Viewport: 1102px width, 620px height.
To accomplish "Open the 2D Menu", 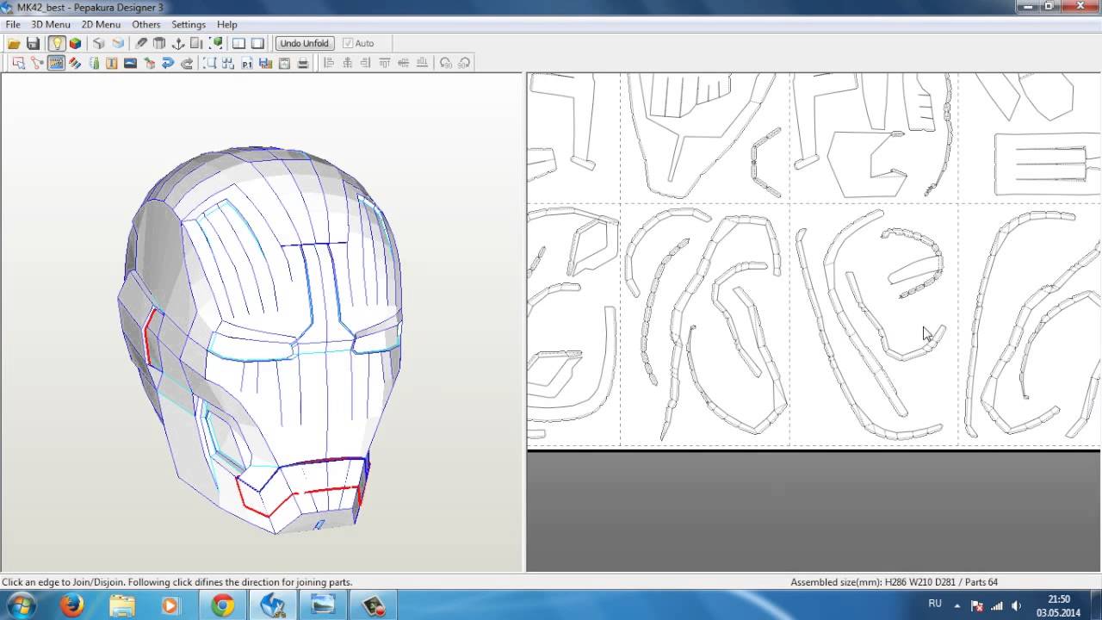I will [x=101, y=25].
